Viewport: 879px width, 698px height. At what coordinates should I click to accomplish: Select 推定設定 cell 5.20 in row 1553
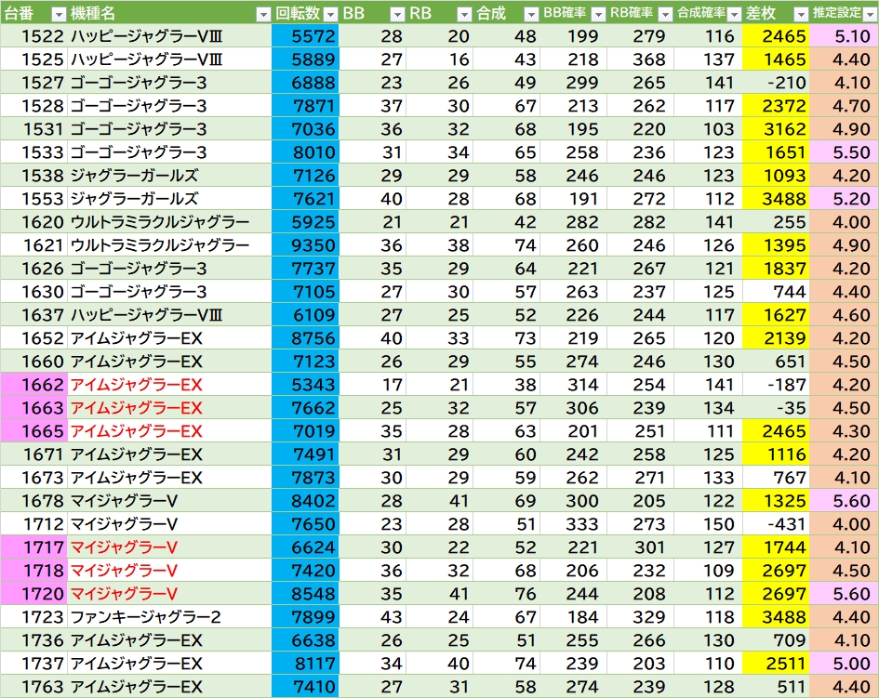click(844, 199)
